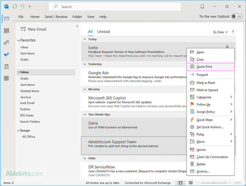The image size is (246, 186).
Task: Open the View ribbon tab
Action: 91,17
